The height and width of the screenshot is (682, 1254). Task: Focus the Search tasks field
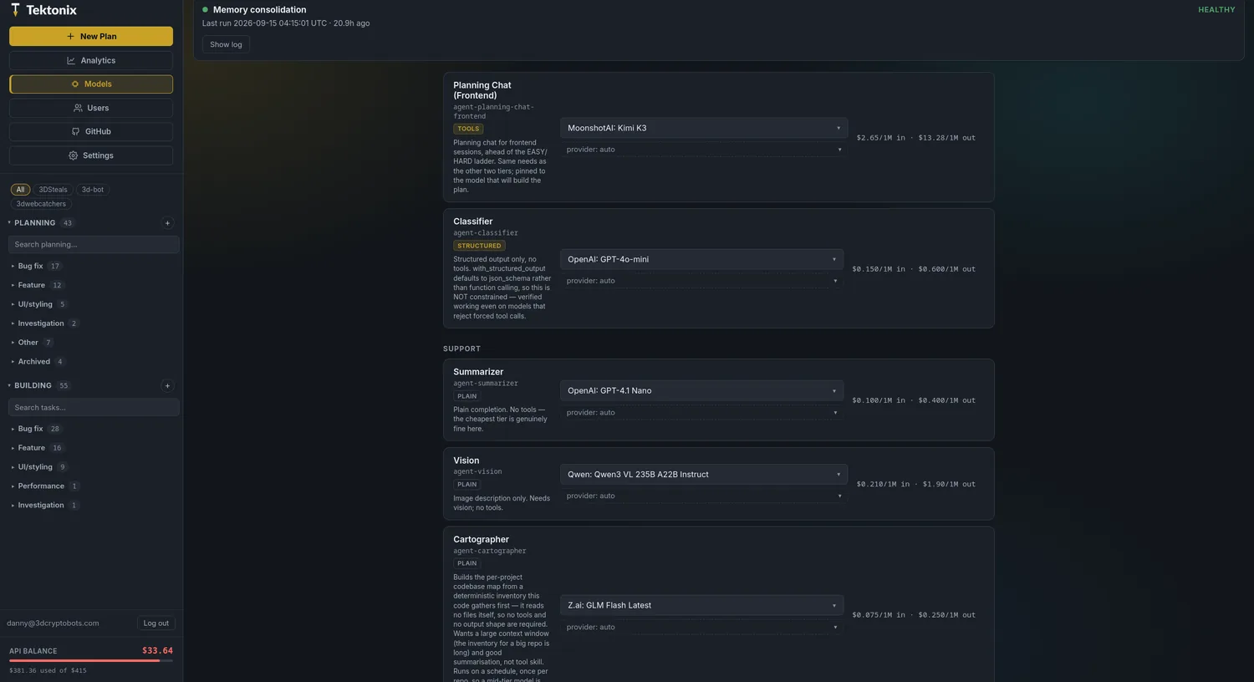pyautogui.click(x=94, y=408)
